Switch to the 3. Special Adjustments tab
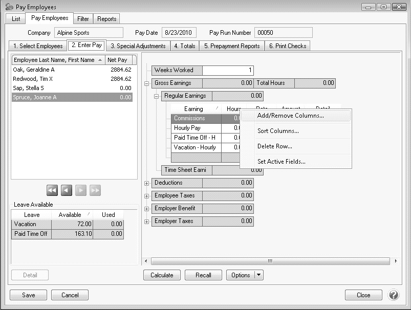Viewport: 411px width, 310px height. tap(138, 46)
